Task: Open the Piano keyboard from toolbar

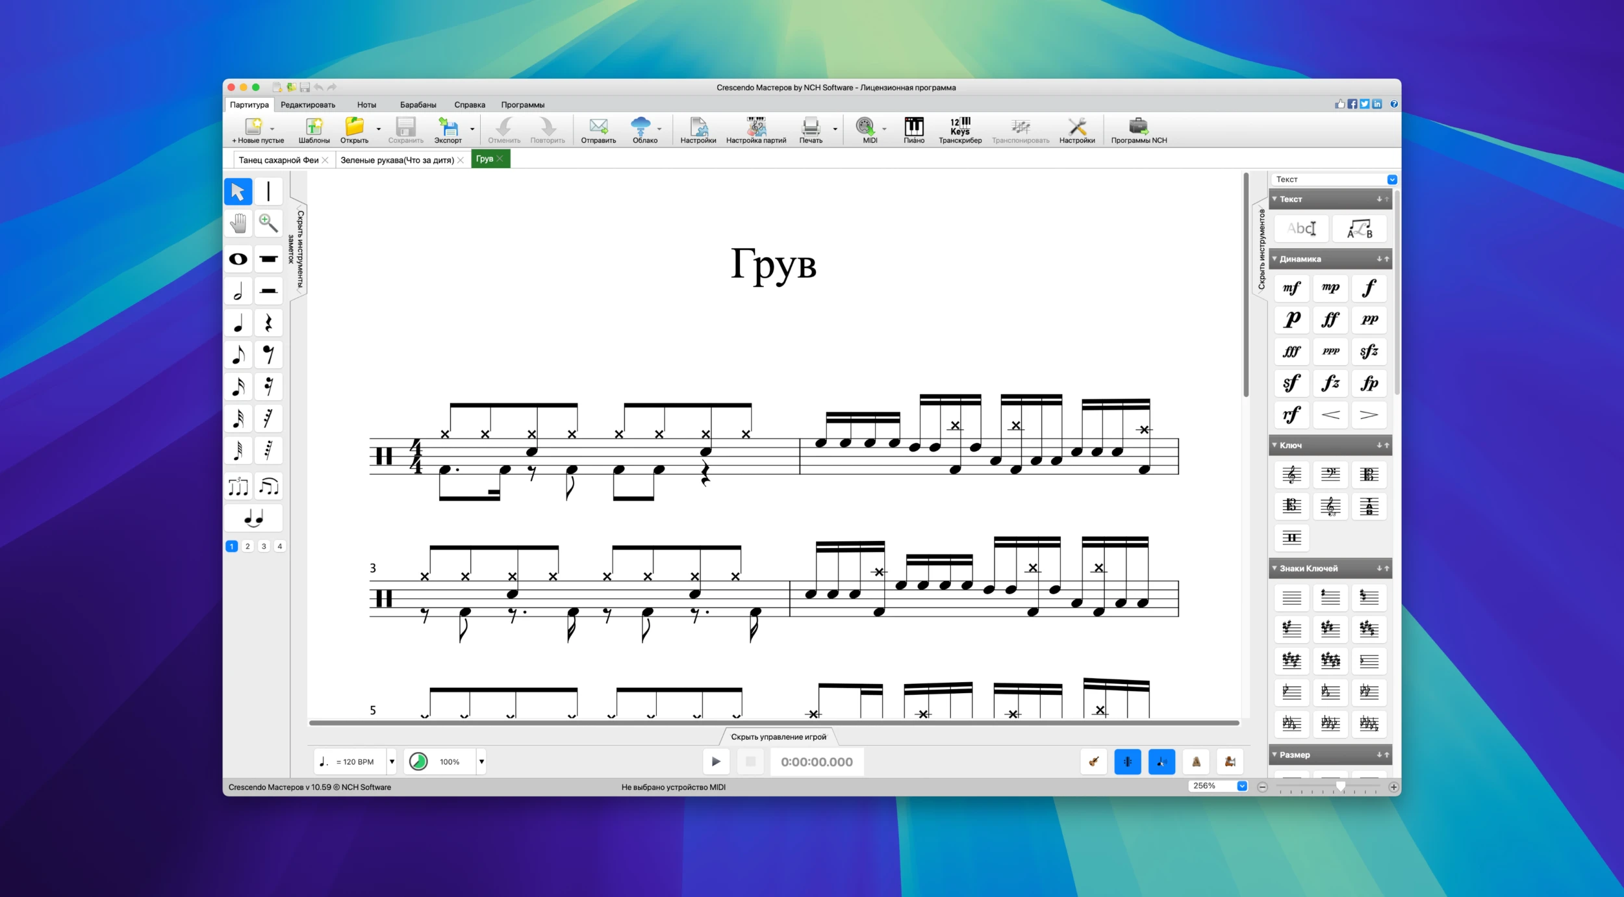Action: click(913, 130)
